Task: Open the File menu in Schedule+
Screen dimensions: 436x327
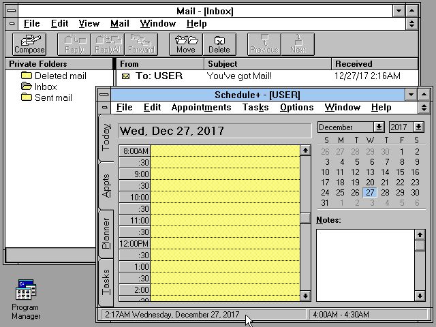Action: pyautogui.click(x=124, y=108)
